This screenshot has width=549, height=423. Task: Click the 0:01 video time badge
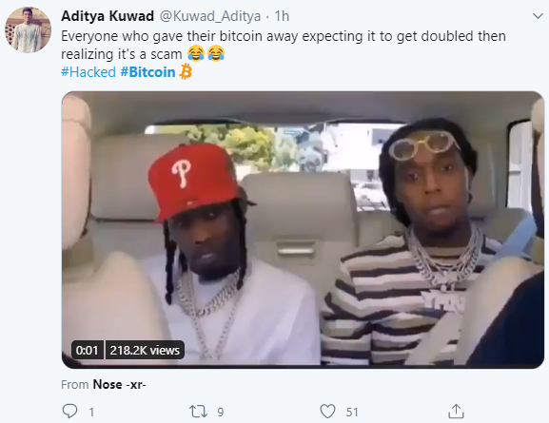point(88,350)
